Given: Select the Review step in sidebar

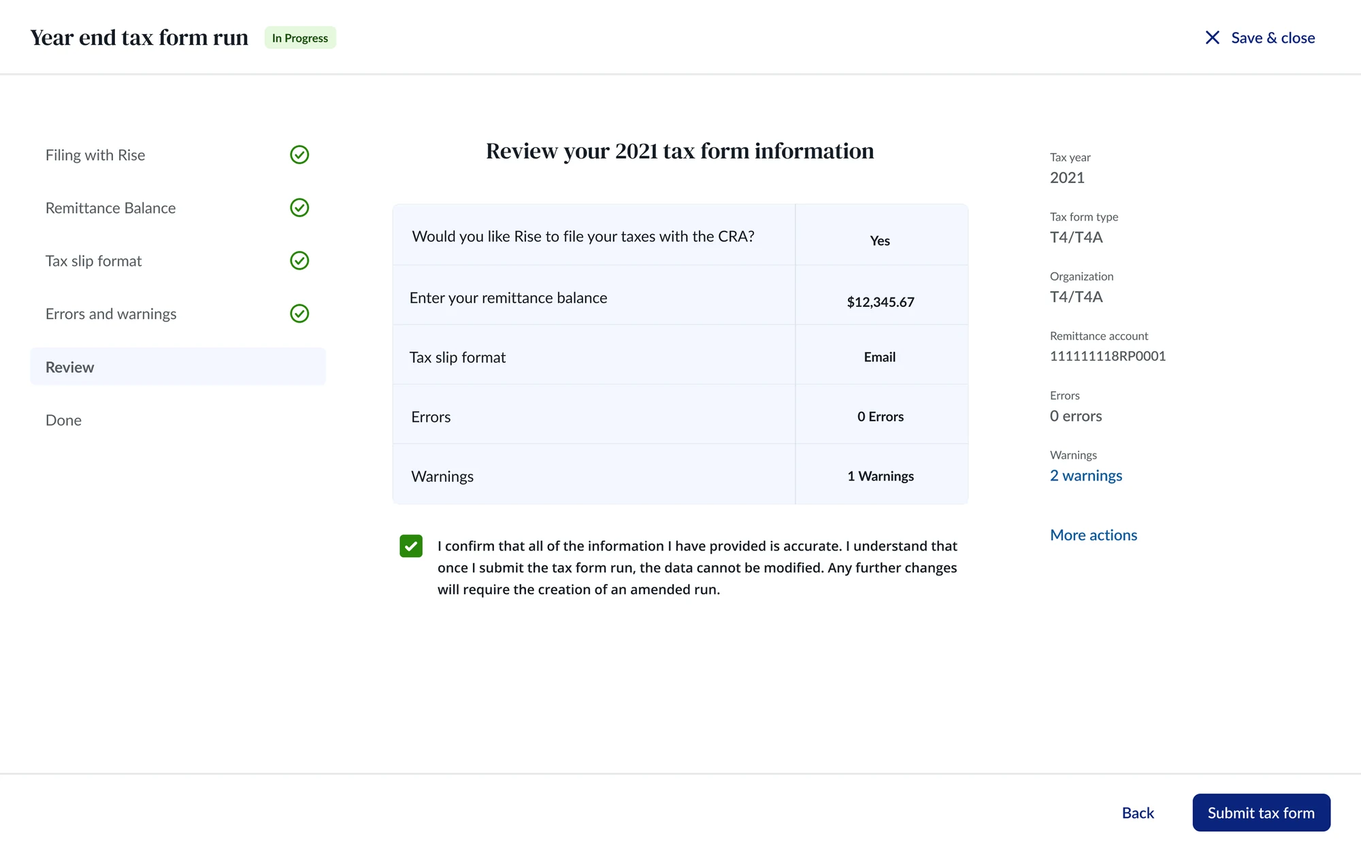Looking at the screenshot, I should [x=178, y=367].
